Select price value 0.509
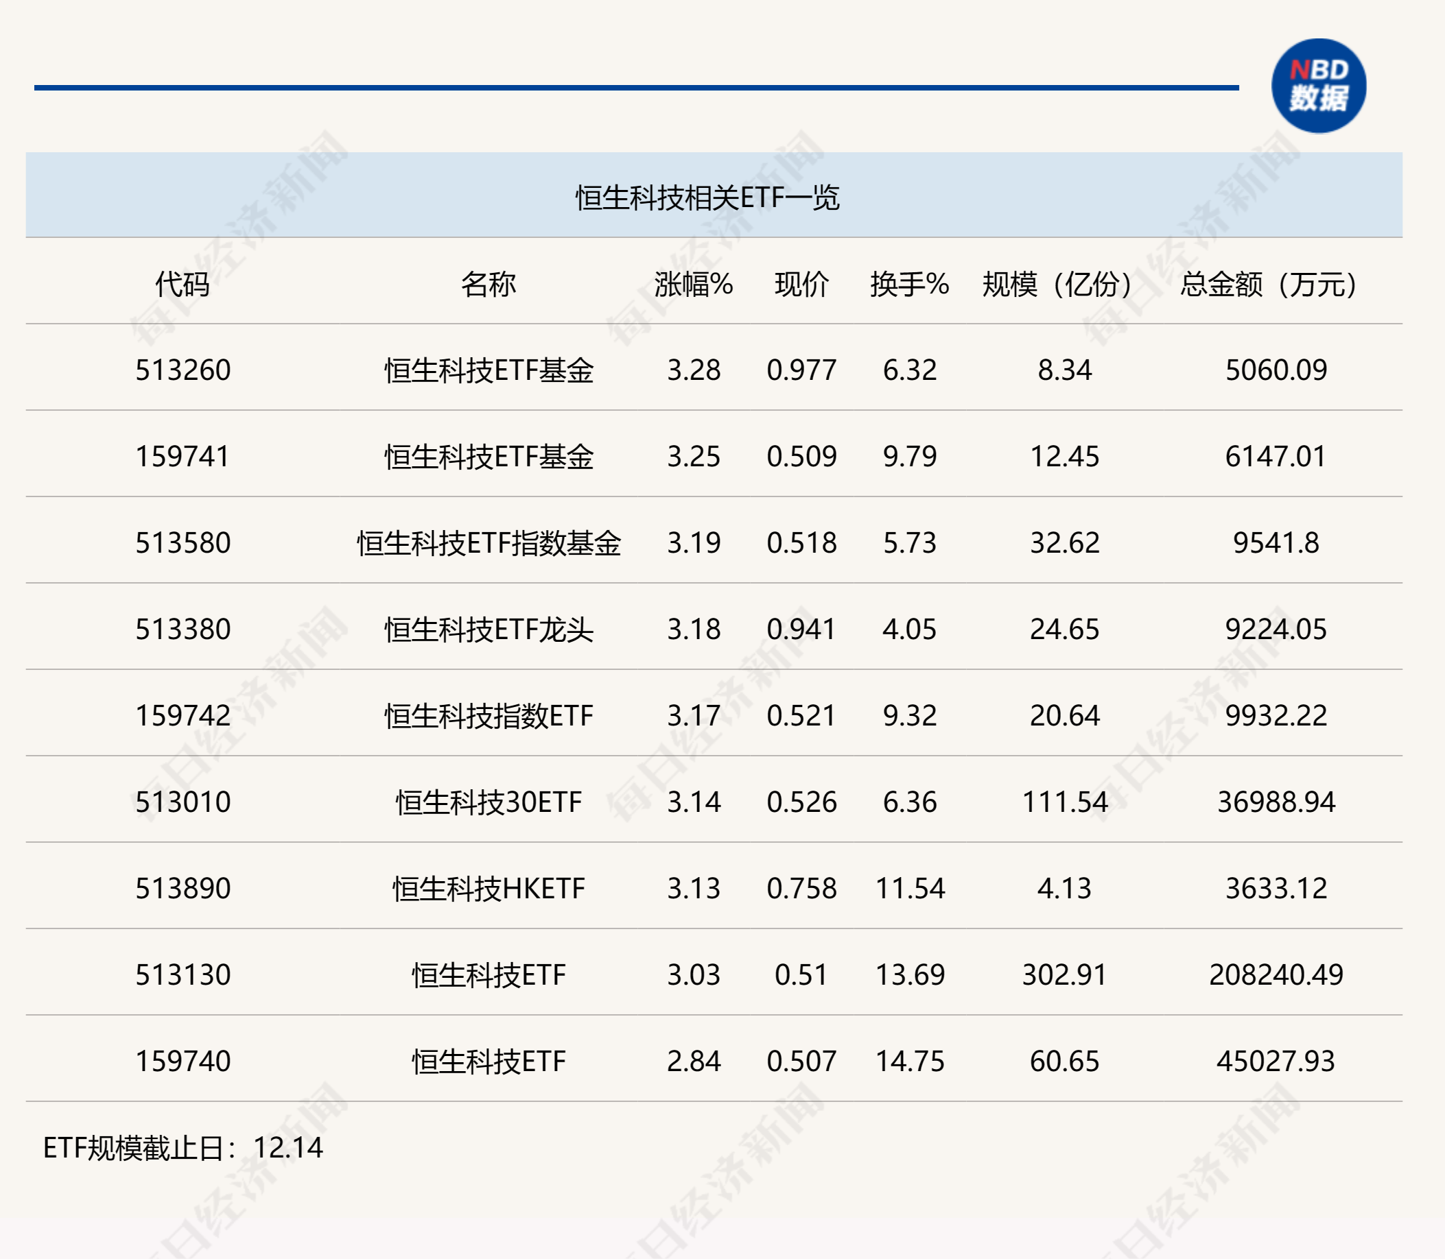Screen dimensions: 1445x1259 tap(802, 457)
